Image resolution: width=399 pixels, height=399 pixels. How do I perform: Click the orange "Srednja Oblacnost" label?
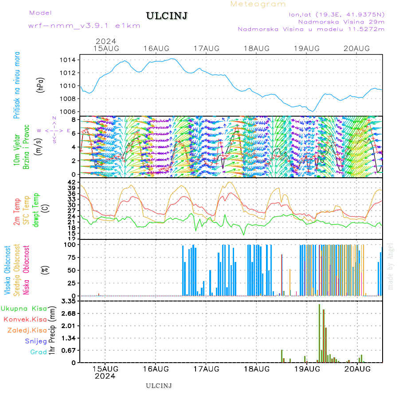[x=16, y=270]
